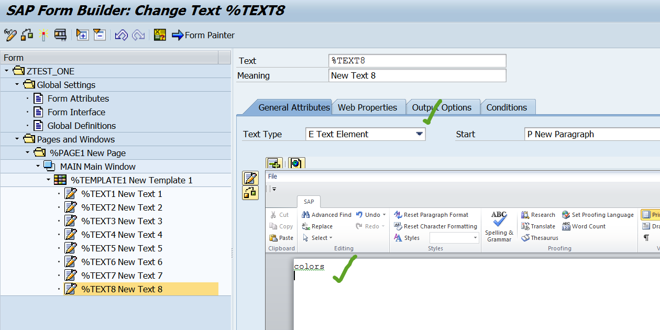660x330 pixels.
Task: Open the Text Type dropdown
Action: (419, 134)
